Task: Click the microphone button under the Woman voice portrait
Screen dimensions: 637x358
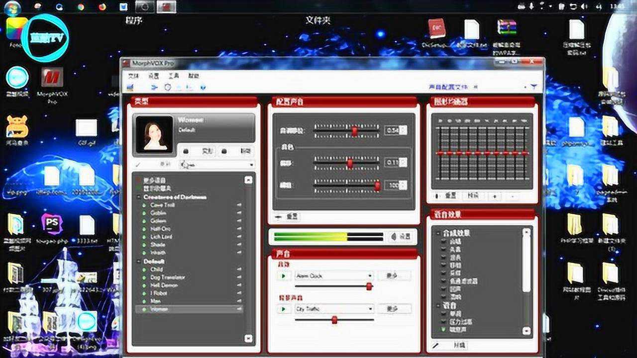Action: click(185, 152)
